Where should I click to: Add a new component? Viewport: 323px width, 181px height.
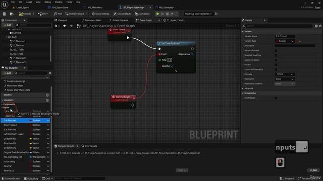click(7, 25)
